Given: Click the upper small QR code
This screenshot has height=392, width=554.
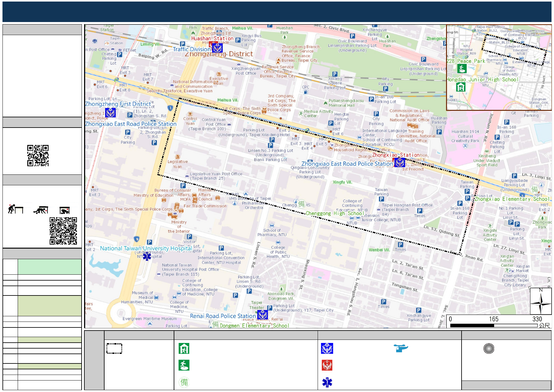Looking at the screenshot, I should (38, 155).
